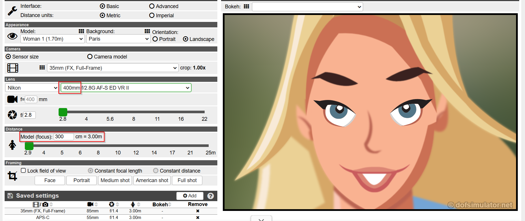Open the Model dropdown Woman 1
The height and width of the screenshot is (221, 525).
(53, 39)
